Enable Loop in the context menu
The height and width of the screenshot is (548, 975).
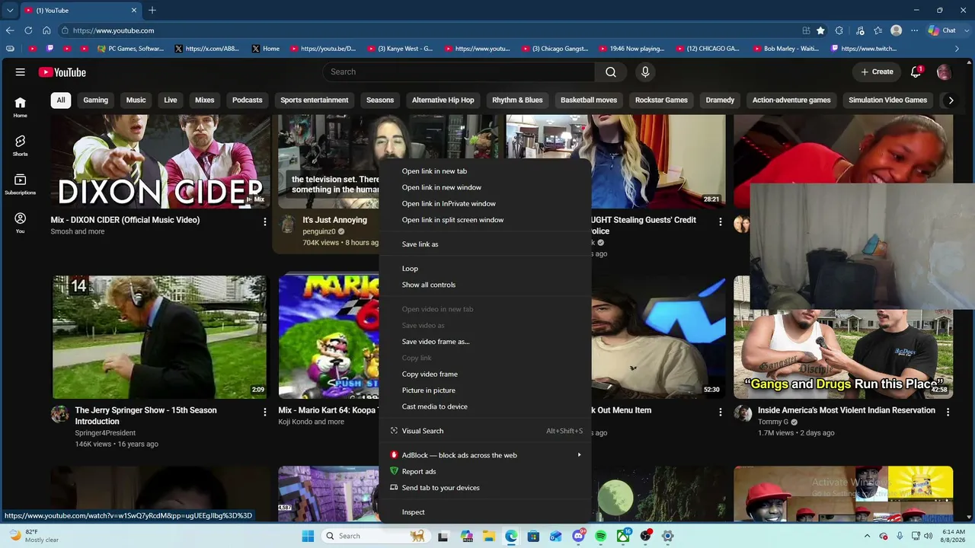click(x=485, y=269)
